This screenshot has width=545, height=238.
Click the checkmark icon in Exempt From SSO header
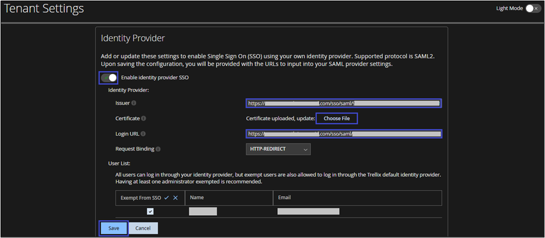166,198
